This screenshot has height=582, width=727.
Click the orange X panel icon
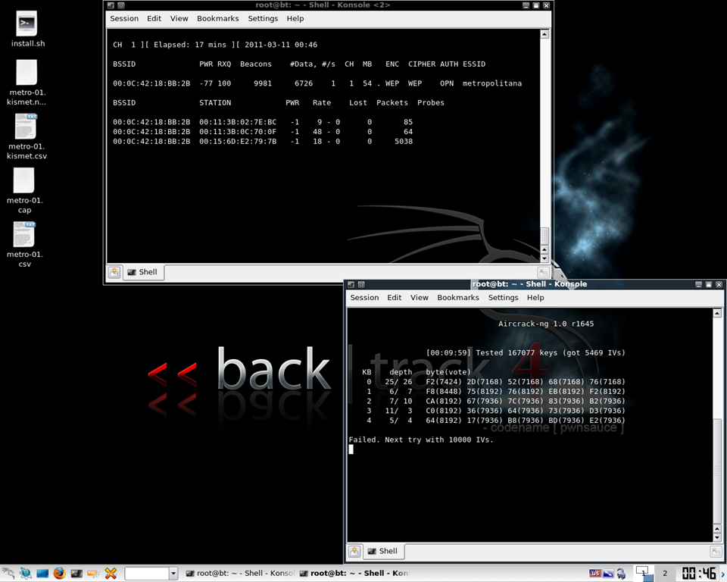point(111,573)
